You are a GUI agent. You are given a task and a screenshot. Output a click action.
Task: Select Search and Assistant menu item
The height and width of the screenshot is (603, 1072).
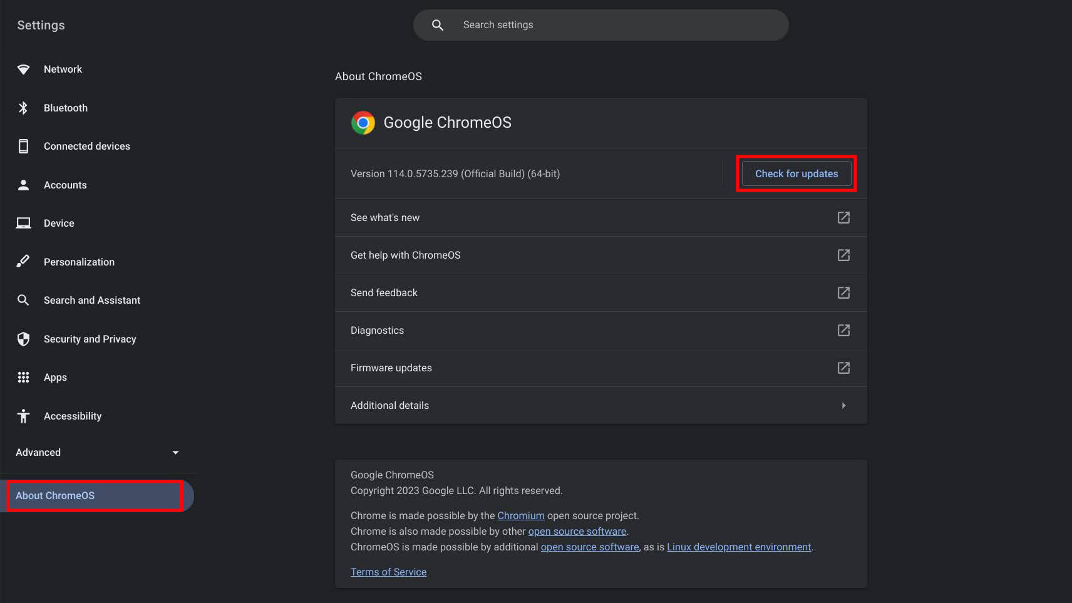(92, 301)
